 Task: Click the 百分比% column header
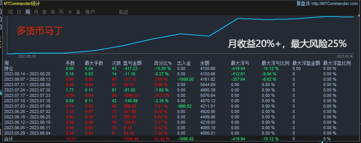(163, 63)
